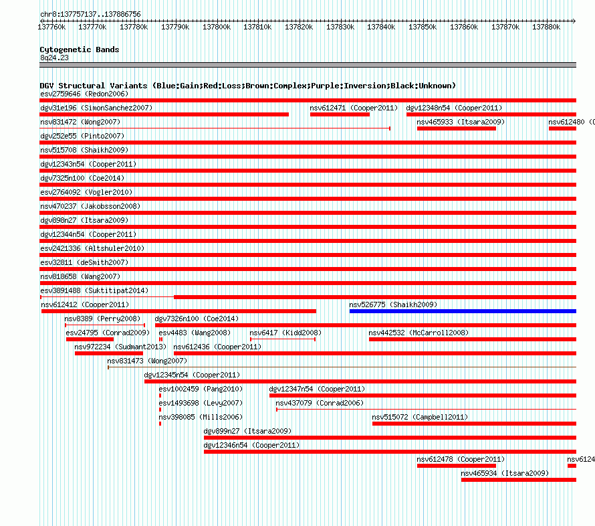This screenshot has width=595, height=526.
Task: Click nsv612412 (Cooper2011) label
Action: 85,304
